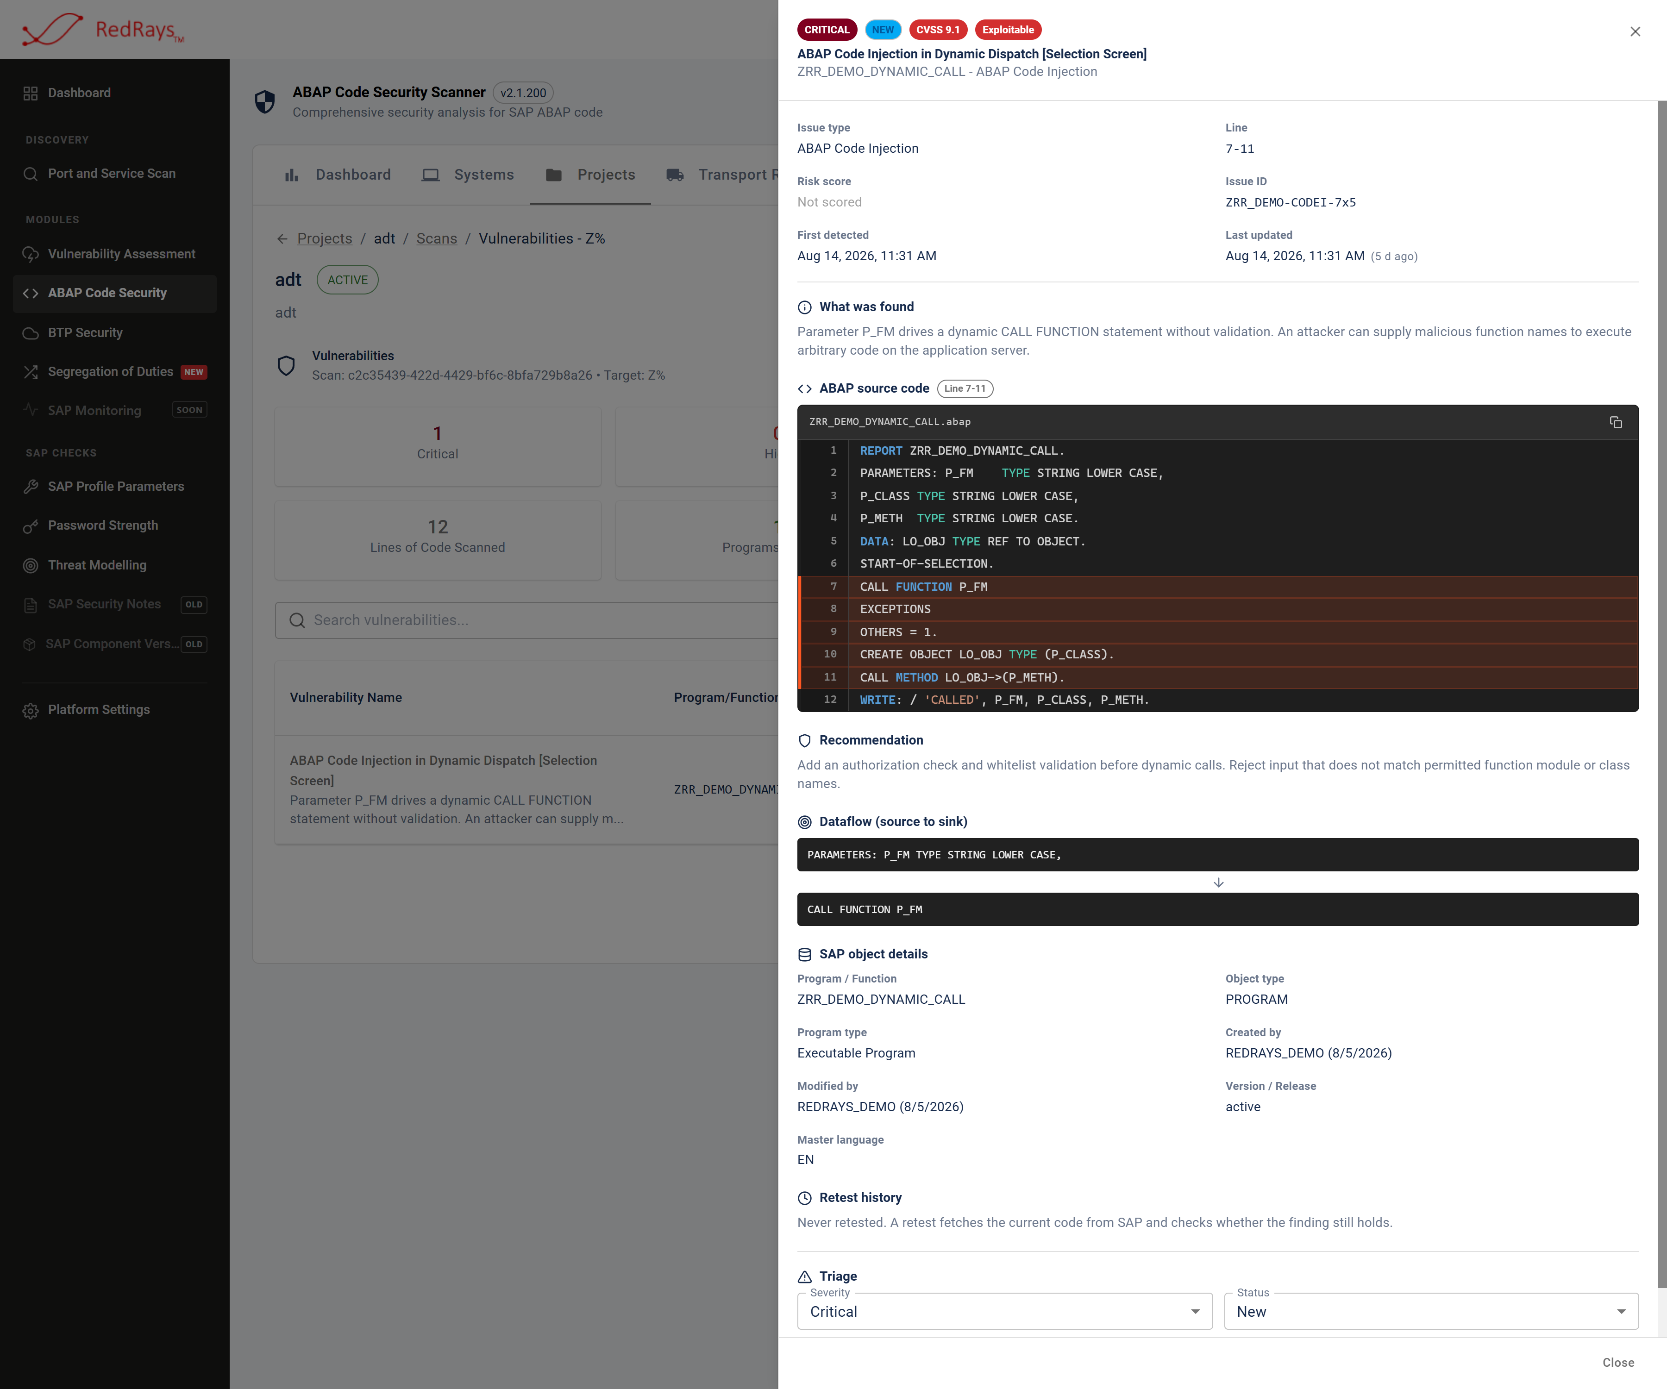Screen dimensions: 1667x1389
Task: Click the Projects breadcrumb link
Action: pos(325,239)
